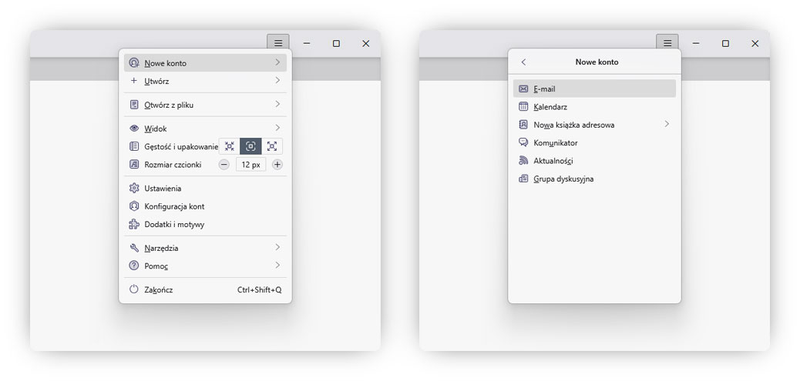Select Kalendarz in Nowe konto panel

pyautogui.click(x=594, y=106)
